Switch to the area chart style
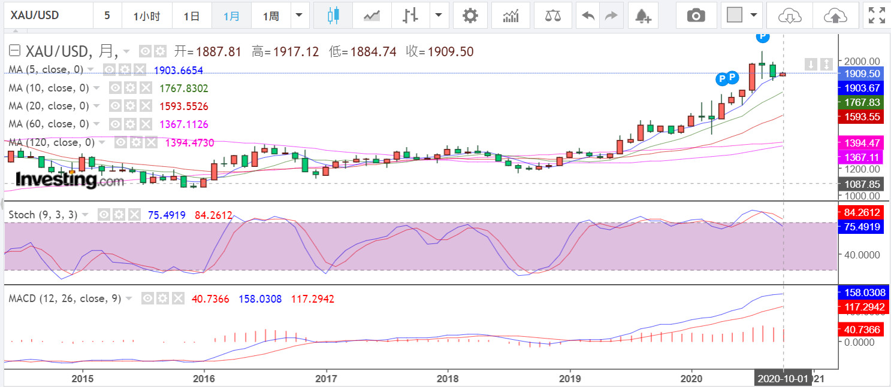This screenshot has width=891, height=387. point(371,16)
